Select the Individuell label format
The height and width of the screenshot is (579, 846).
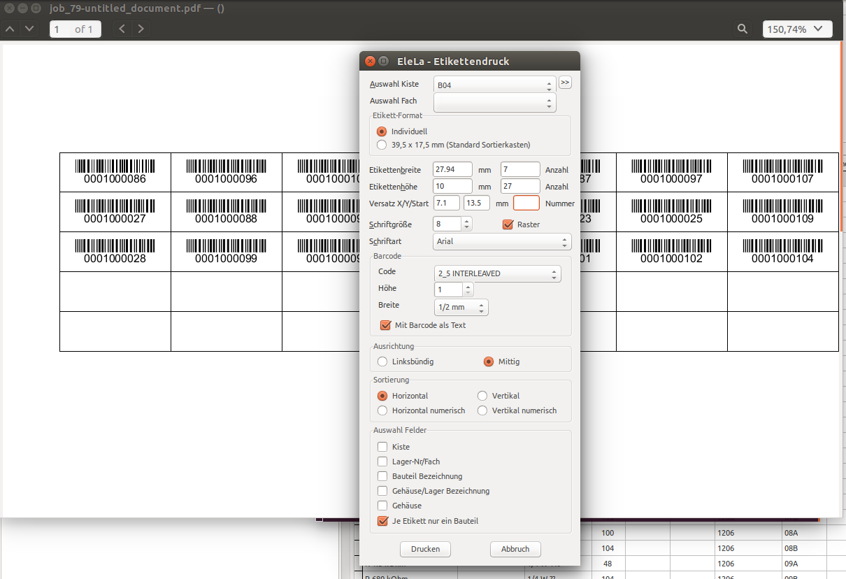click(402, 131)
